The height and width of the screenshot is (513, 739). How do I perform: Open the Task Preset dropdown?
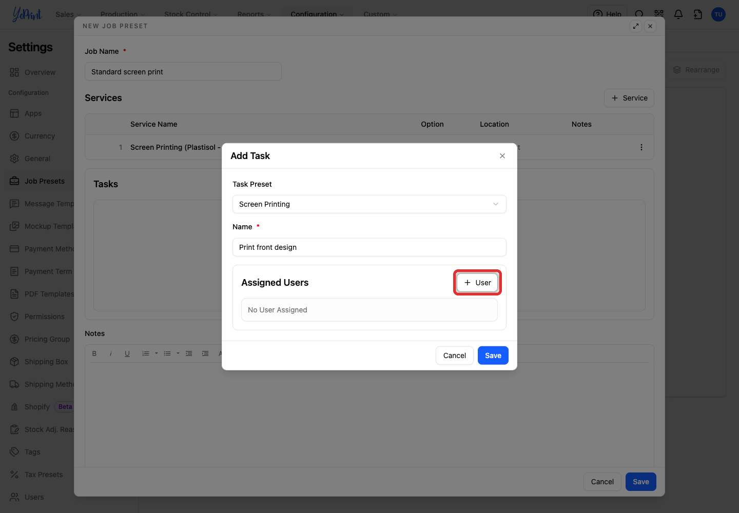tap(369, 204)
